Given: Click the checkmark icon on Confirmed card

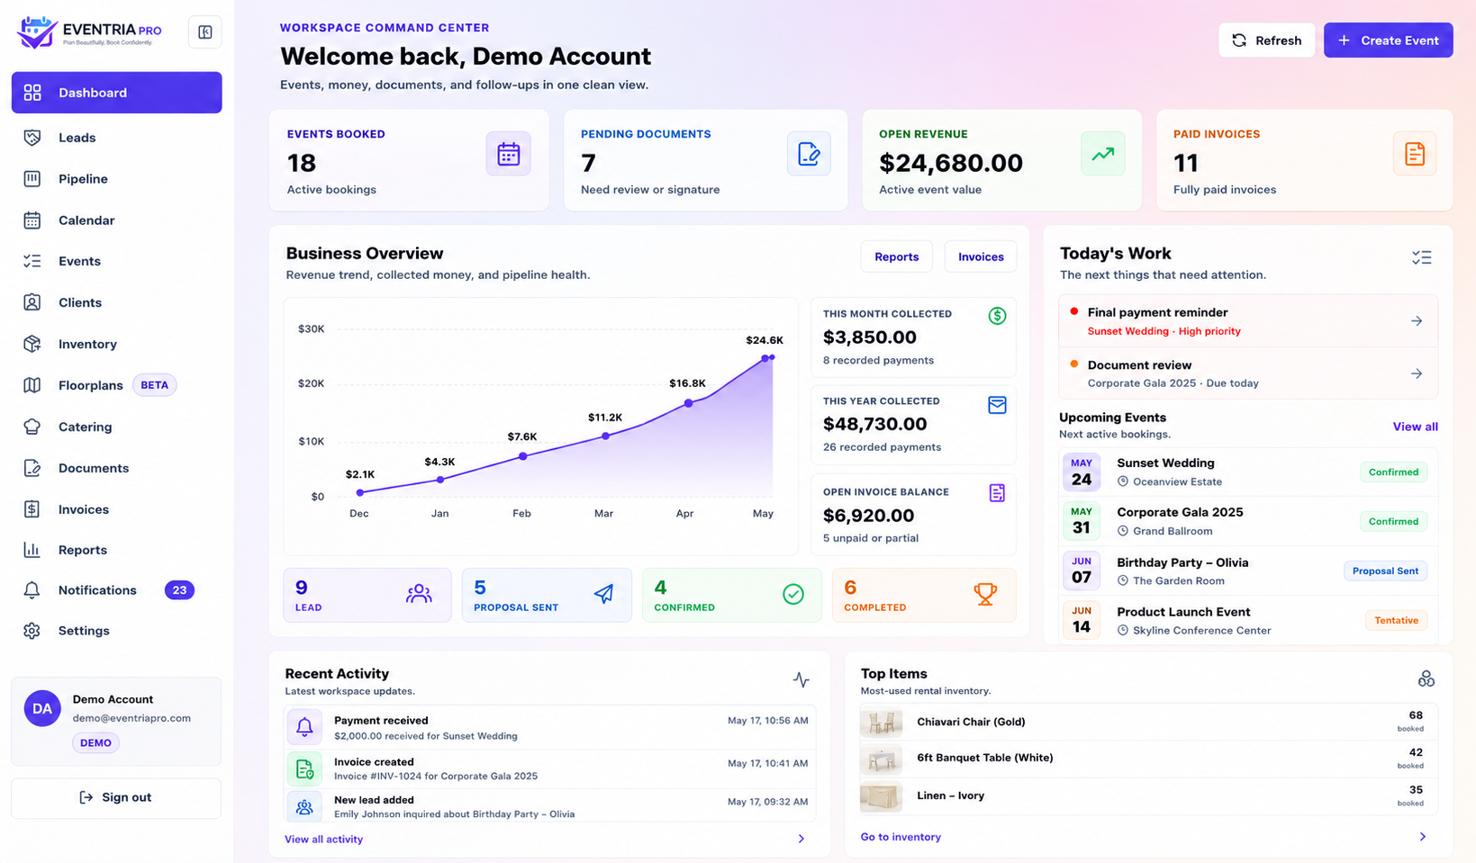Looking at the screenshot, I should tap(793, 594).
